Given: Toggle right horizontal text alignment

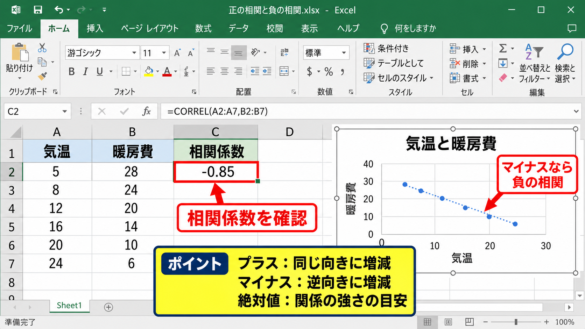Looking at the screenshot, I should pyautogui.click(x=238, y=71).
